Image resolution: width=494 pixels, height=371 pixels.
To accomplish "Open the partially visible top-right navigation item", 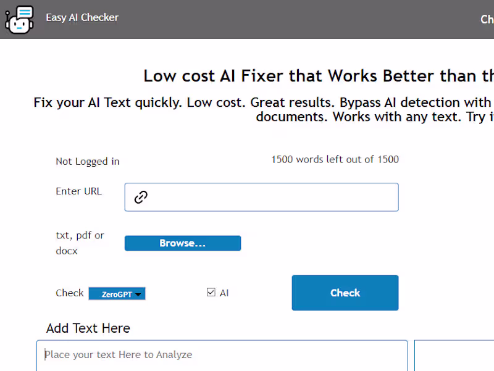I will tap(487, 19).
